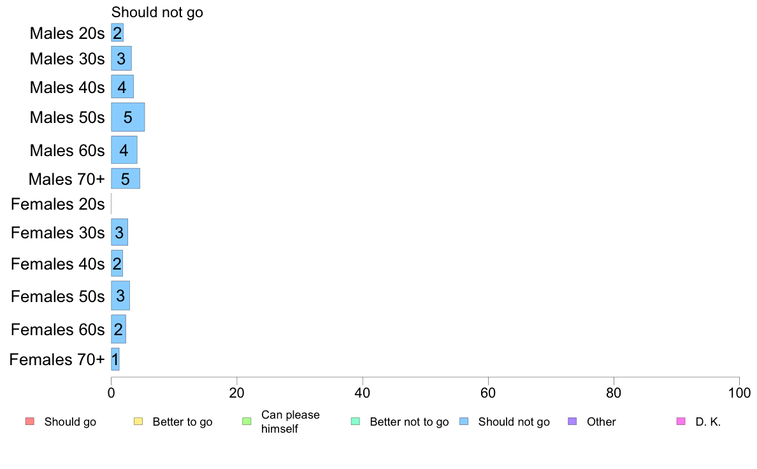Toggle the Better not to go legend label
Image resolution: width=757 pixels, height=469 pixels.
pos(409,422)
